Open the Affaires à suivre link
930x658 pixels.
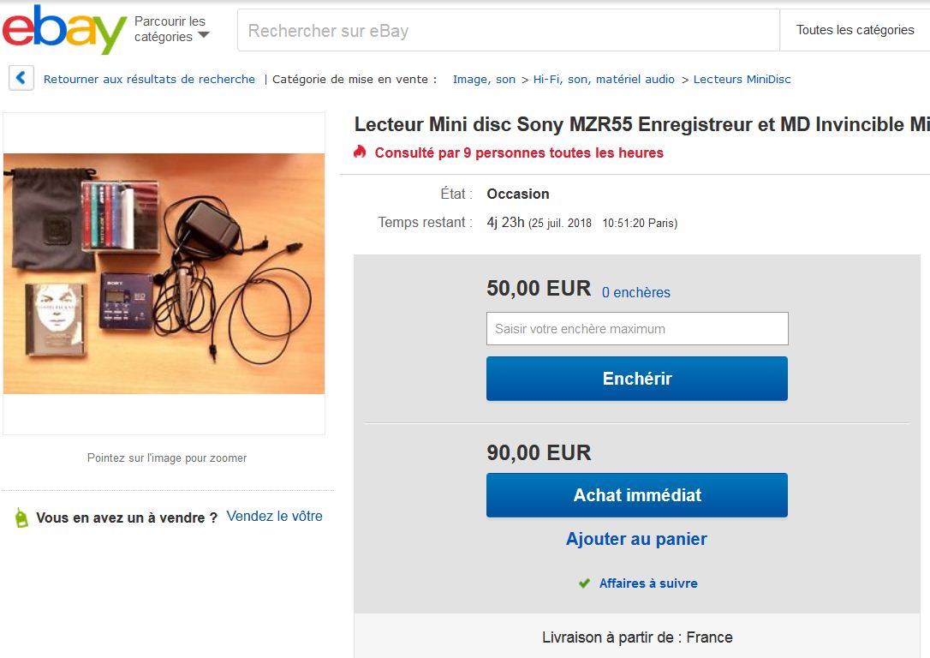tap(648, 583)
